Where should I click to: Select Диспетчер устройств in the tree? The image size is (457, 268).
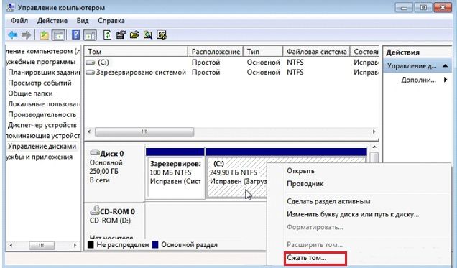click(42, 125)
